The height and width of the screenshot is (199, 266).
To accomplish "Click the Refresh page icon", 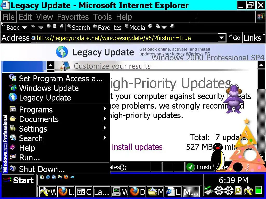I will coord(55,26).
